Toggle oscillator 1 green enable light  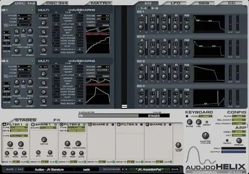click(x=32, y=10)
